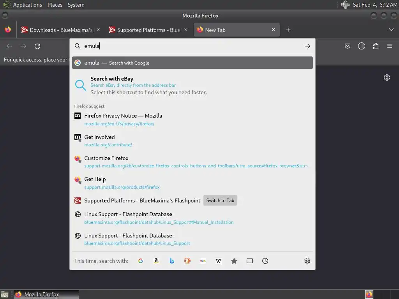Close the New Tab tab
This screenshot has width=399, height=299.
[x=274, y=30]
